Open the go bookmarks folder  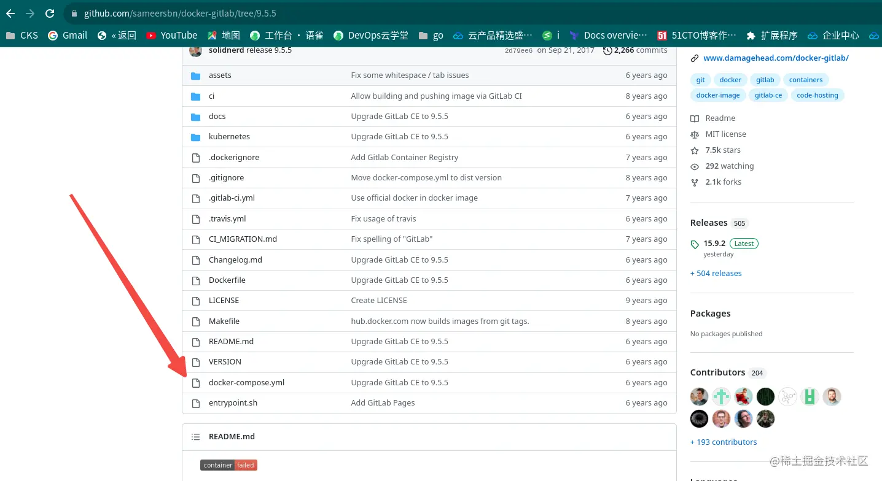click(x=431, y=36)
